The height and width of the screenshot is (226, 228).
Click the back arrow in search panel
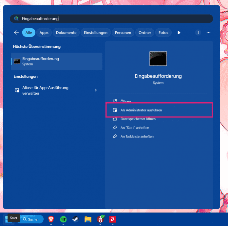(x=16, y=33)
